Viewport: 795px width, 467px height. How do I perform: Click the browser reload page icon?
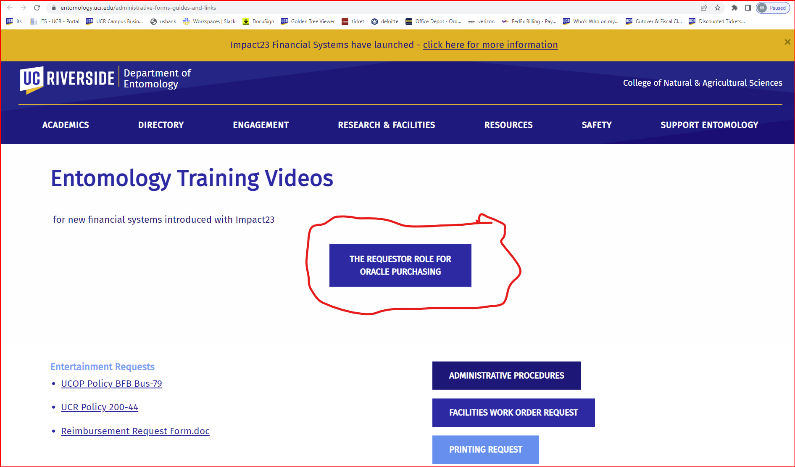coord(37,8)
